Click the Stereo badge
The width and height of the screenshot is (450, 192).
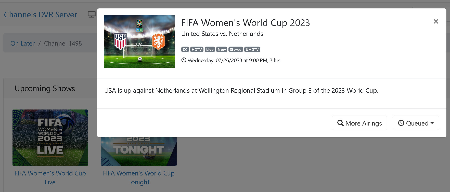[235, 49]
